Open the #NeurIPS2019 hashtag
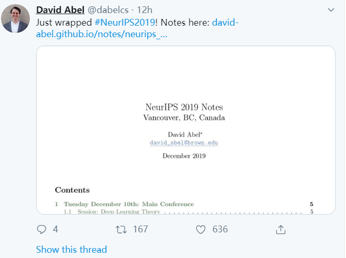Screen dimensions: 346x258 click(124, 23)
